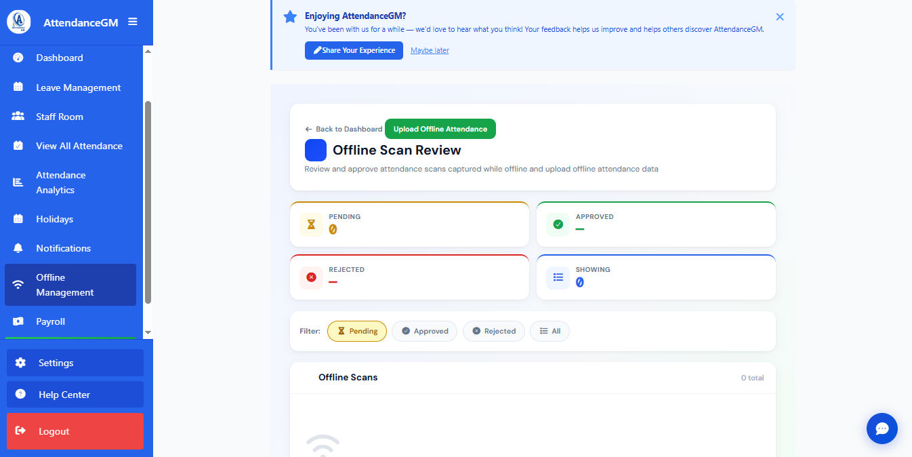
Task: Toggle the sidebar hamburger menu
Action: pos(133,22)
